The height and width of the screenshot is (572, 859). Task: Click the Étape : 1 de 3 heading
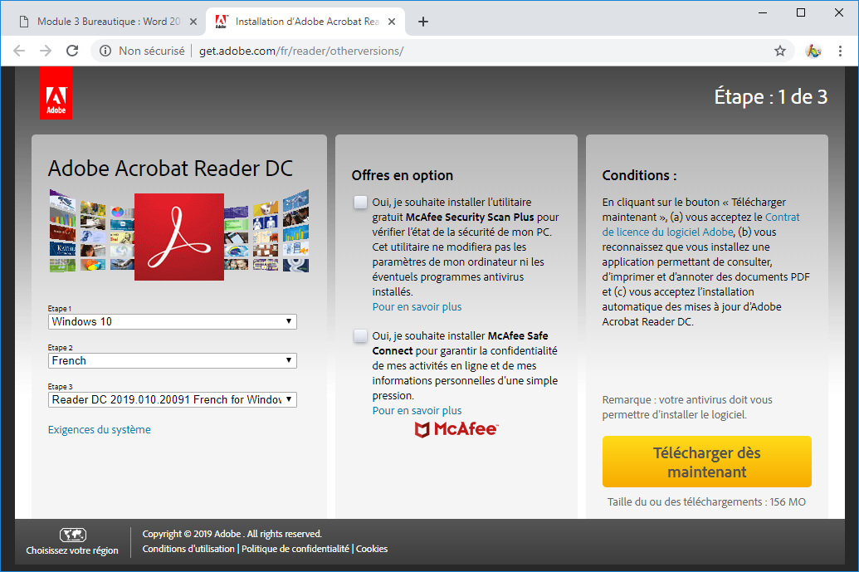click(771, 97)
